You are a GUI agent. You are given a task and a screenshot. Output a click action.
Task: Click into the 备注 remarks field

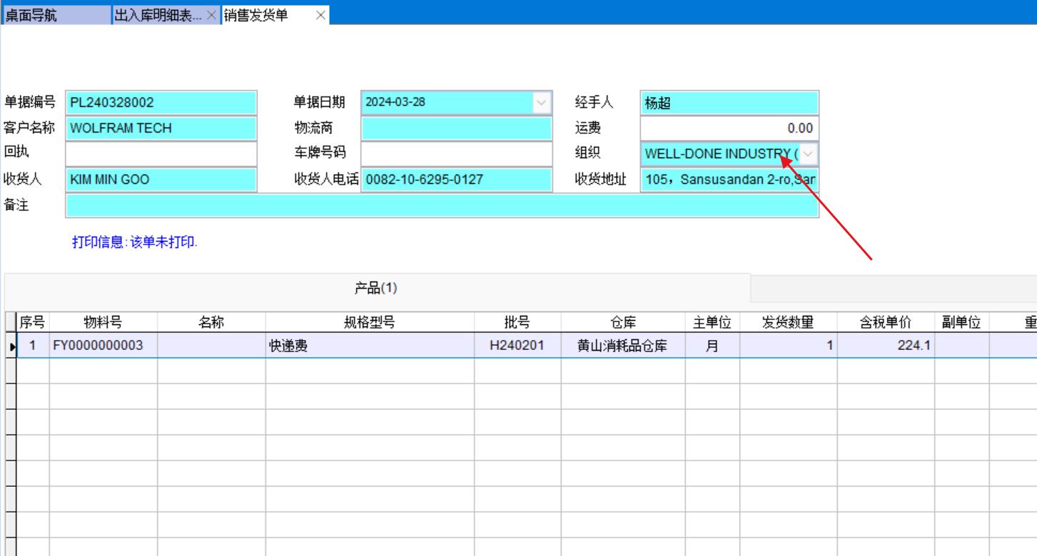442,206
